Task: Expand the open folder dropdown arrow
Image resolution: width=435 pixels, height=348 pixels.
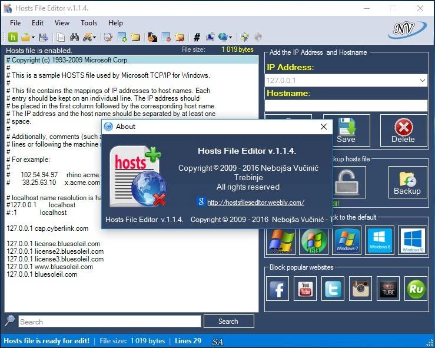Action: [34, 37]
